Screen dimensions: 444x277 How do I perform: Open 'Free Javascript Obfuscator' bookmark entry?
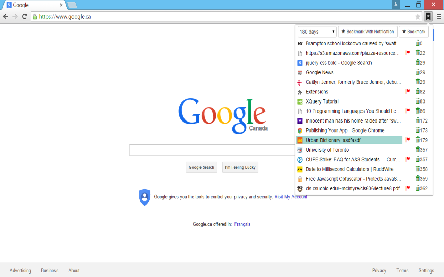coord(353,179)
